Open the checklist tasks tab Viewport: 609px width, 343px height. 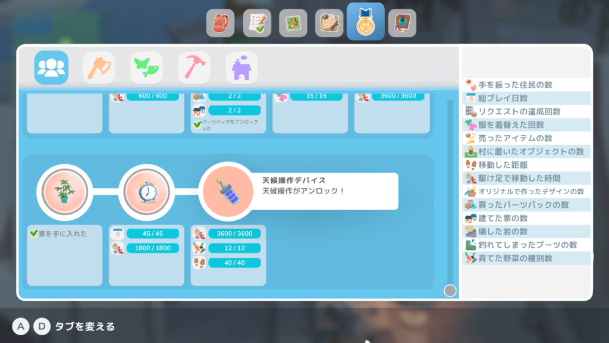coord(257,23)
